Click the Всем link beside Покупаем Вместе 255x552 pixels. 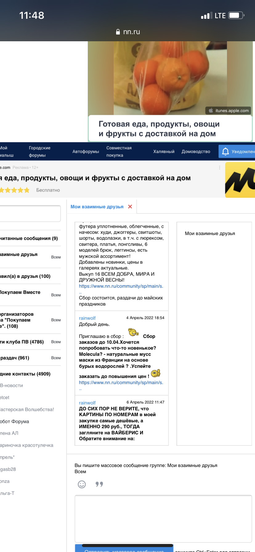point(56,295)
